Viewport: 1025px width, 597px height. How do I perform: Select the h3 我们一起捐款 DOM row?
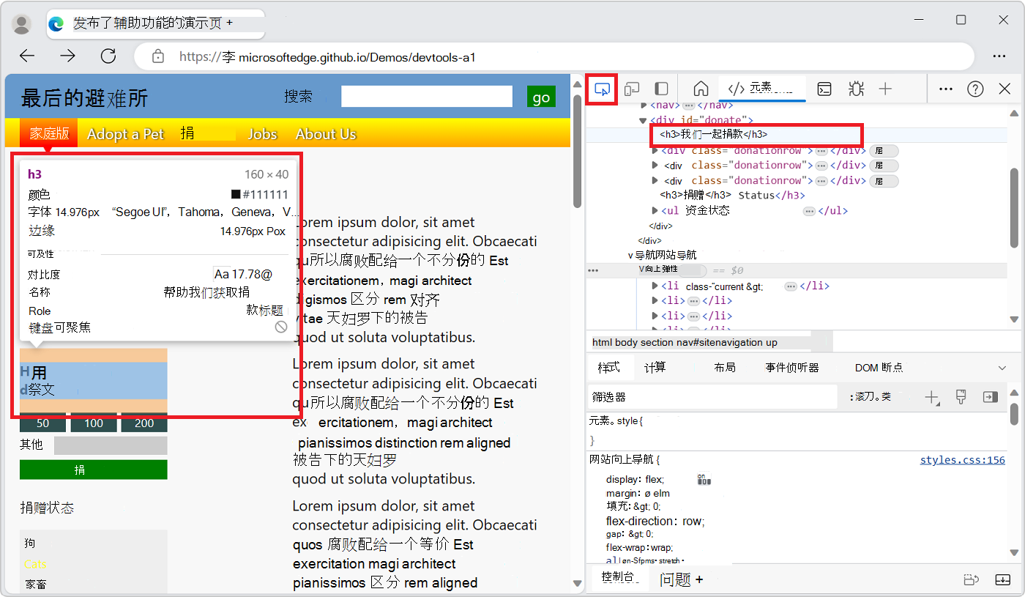pos(714,135)
